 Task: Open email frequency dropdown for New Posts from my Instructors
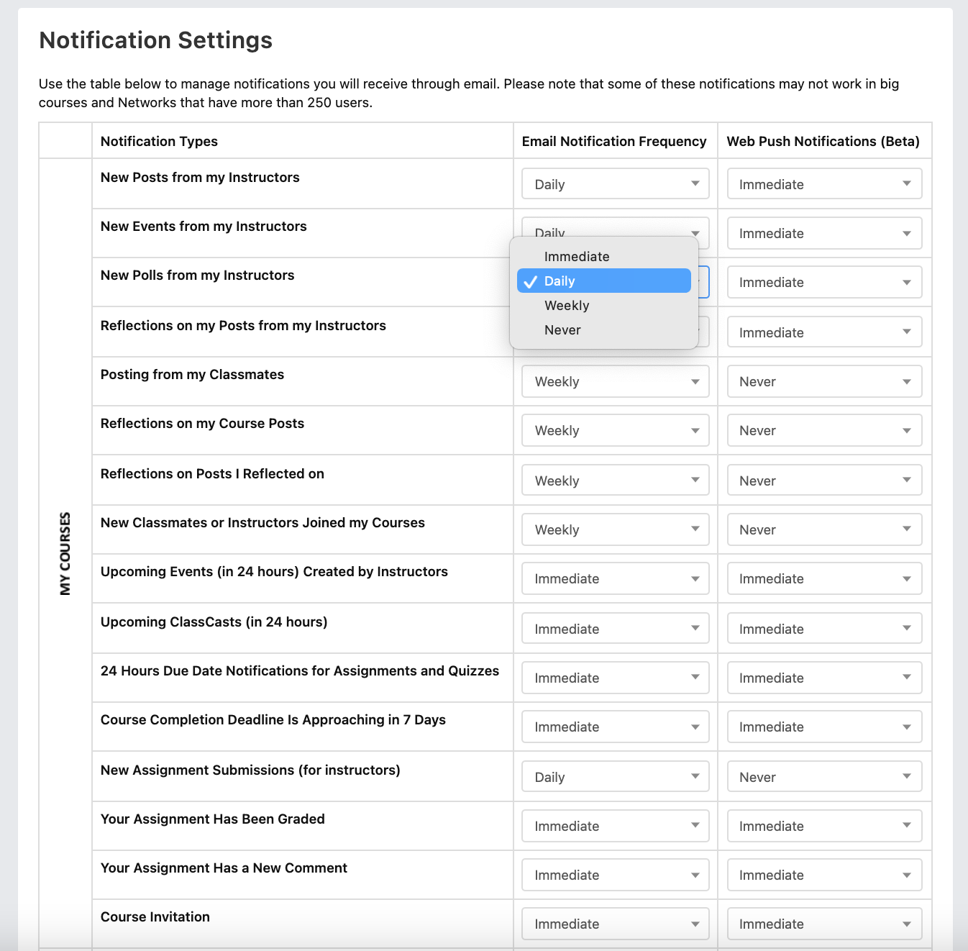point(616,183)
